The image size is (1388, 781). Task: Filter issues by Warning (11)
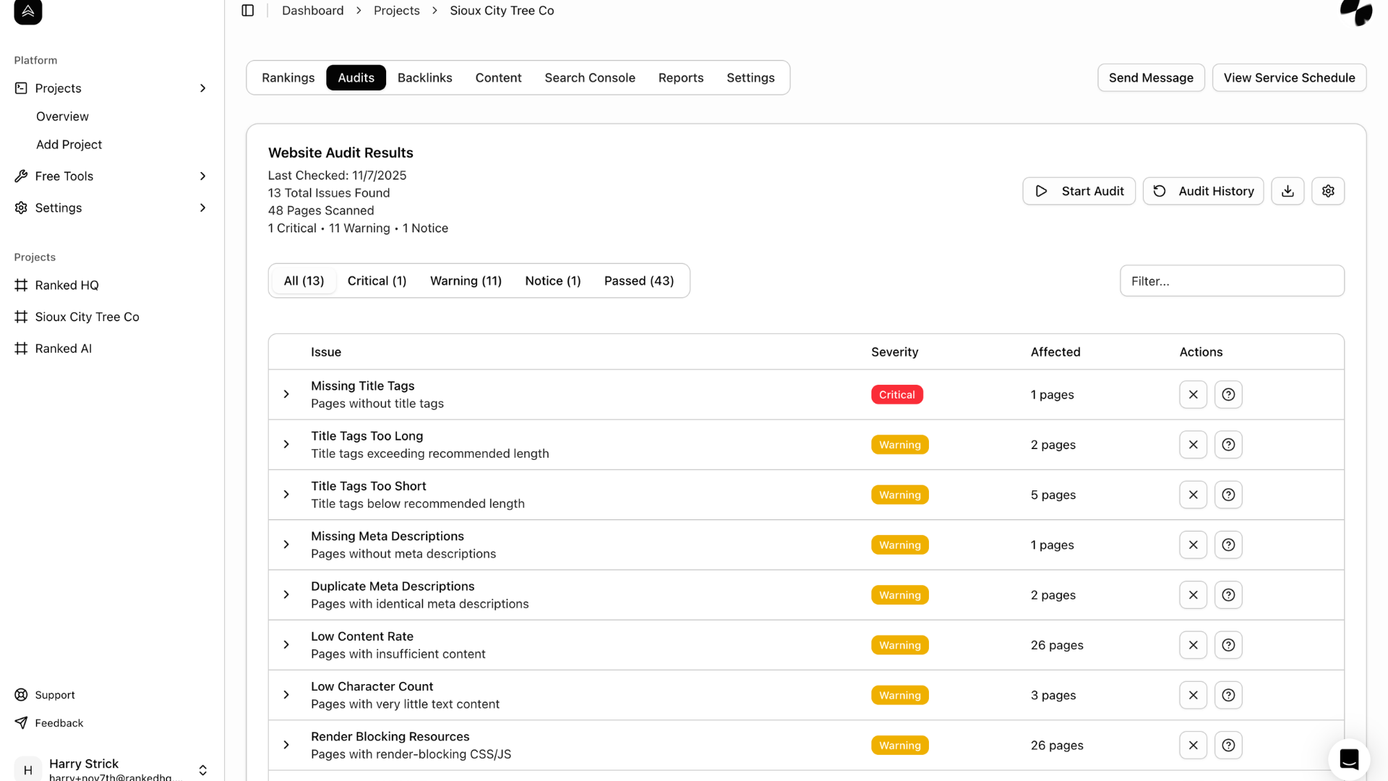[x=466, y=281]
